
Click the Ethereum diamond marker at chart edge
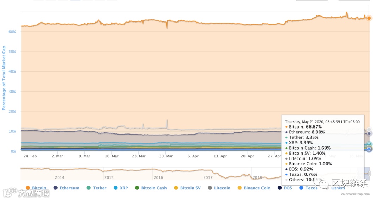coord(369,133)
